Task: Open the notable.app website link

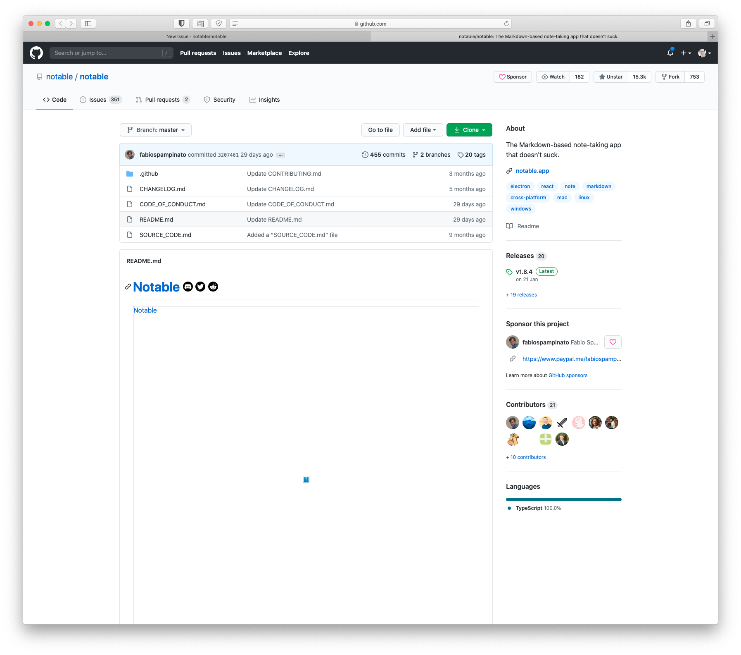Action: click(532, 171)
